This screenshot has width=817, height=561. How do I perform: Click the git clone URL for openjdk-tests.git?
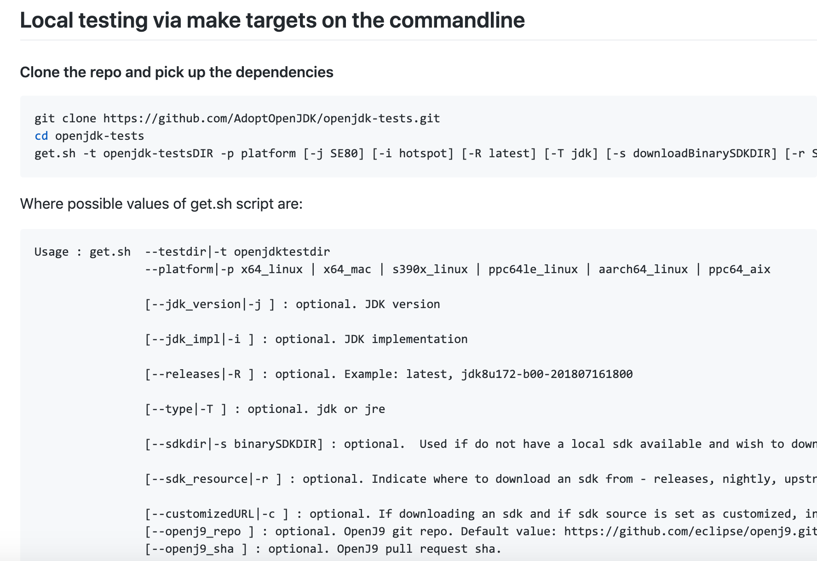click(x=271, y=119)
